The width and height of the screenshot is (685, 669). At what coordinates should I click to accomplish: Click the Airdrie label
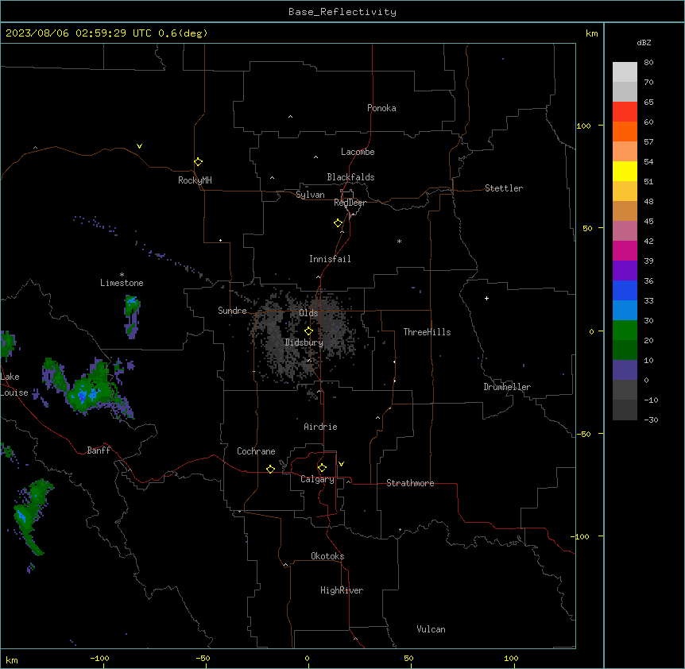(320, 427)
